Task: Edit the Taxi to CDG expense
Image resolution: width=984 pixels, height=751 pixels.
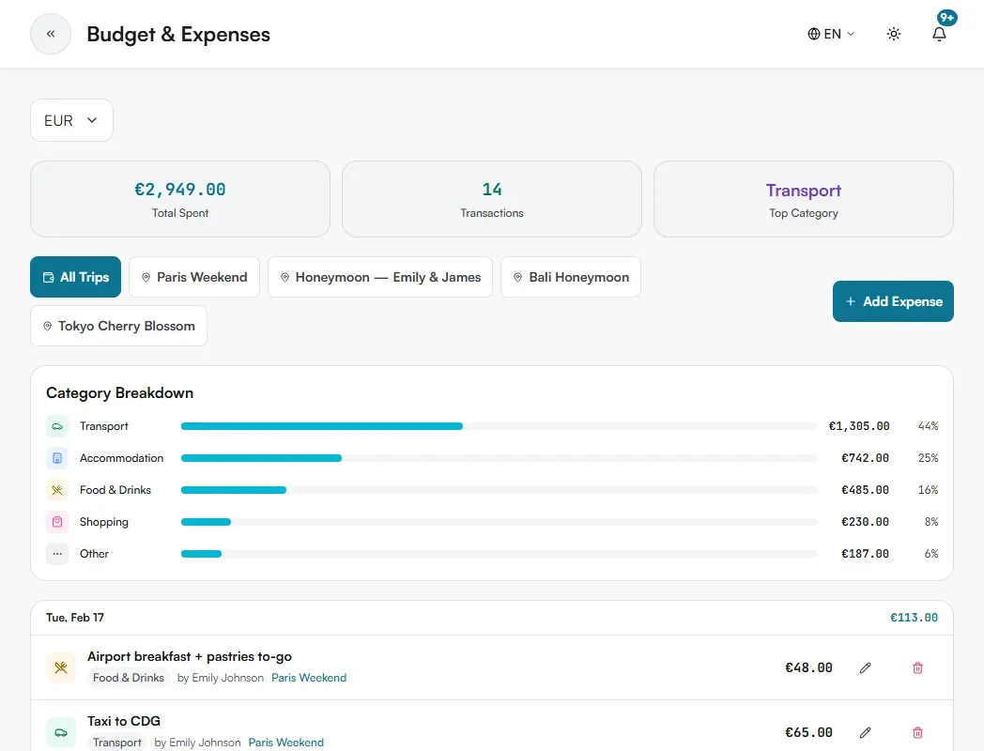Action: click(865, 732)
